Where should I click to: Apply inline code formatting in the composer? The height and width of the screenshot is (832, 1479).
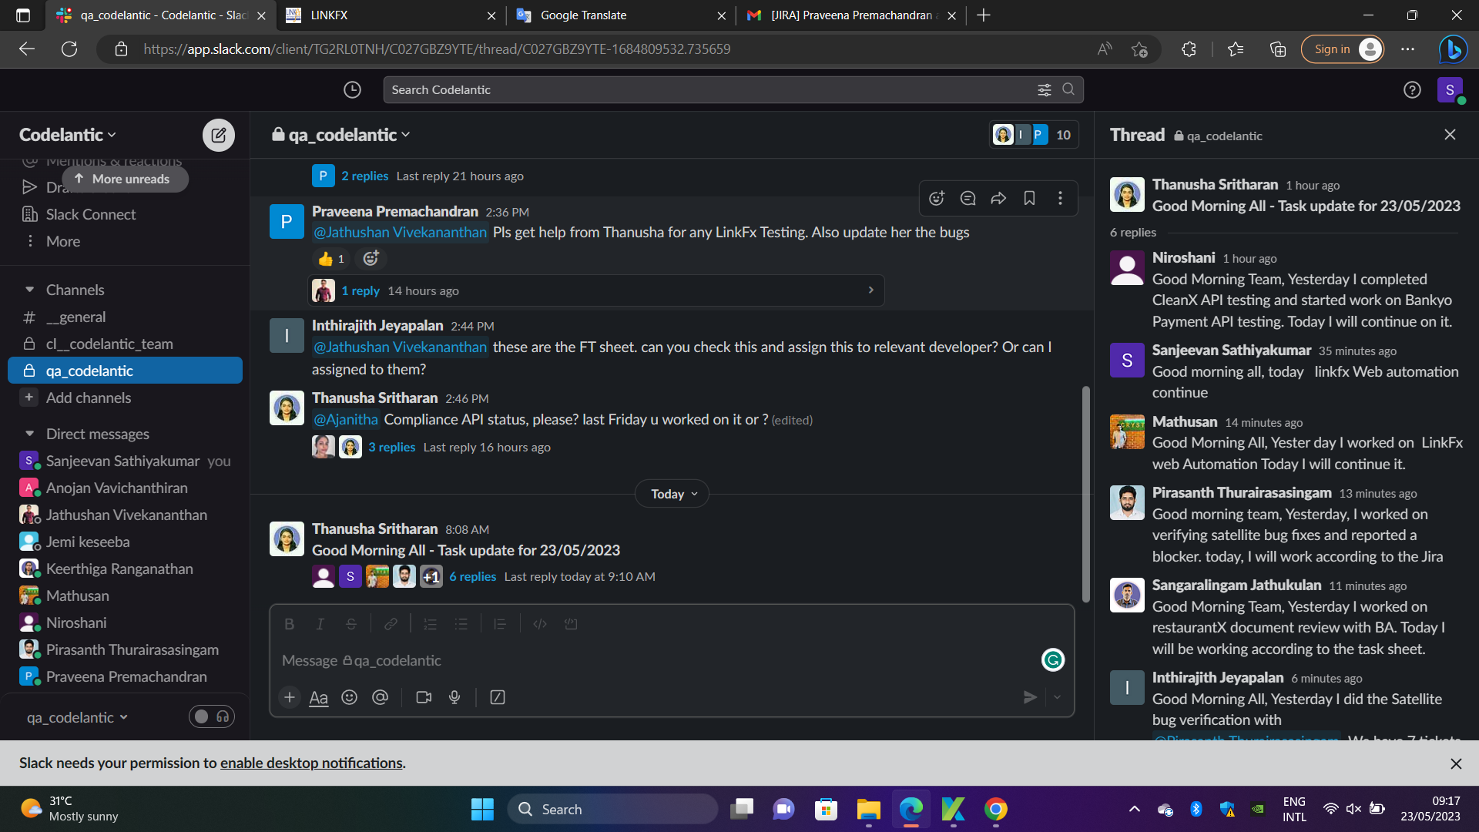(540, 624)
